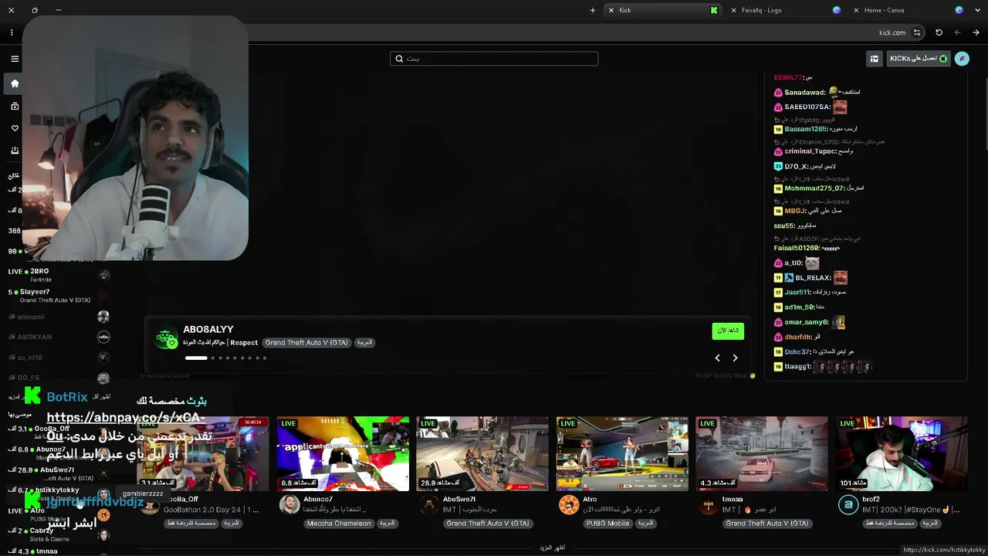Open the GTA tag in the ABO8ALYY banner
The width and height of the screenshot is (988, 556).
coord(306,343)
